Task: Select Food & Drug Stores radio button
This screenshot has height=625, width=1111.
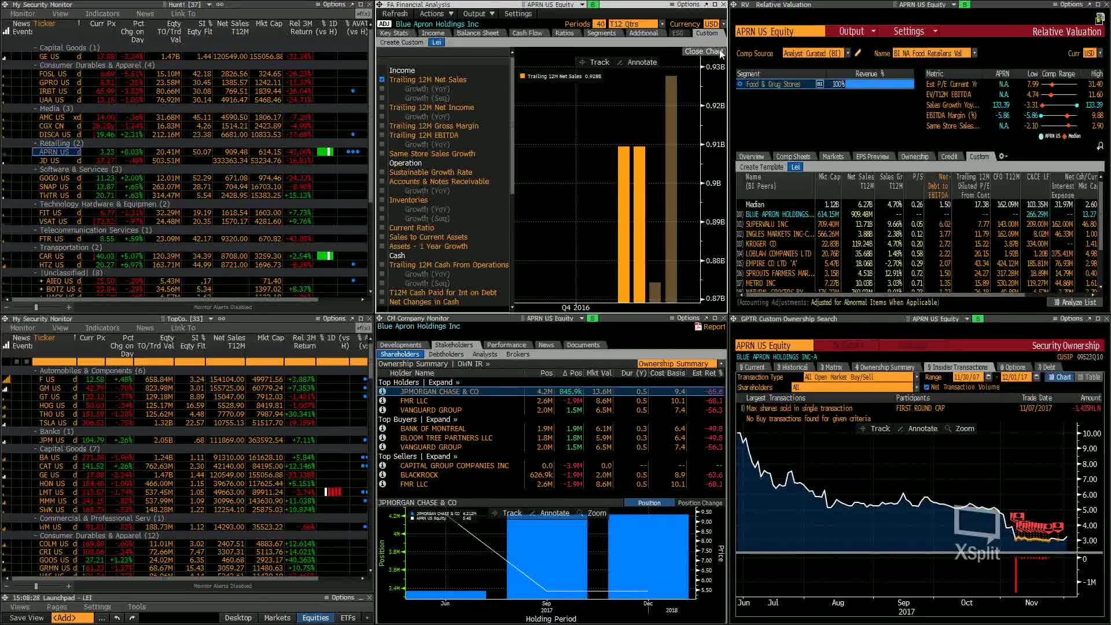Action: point(740,84)
